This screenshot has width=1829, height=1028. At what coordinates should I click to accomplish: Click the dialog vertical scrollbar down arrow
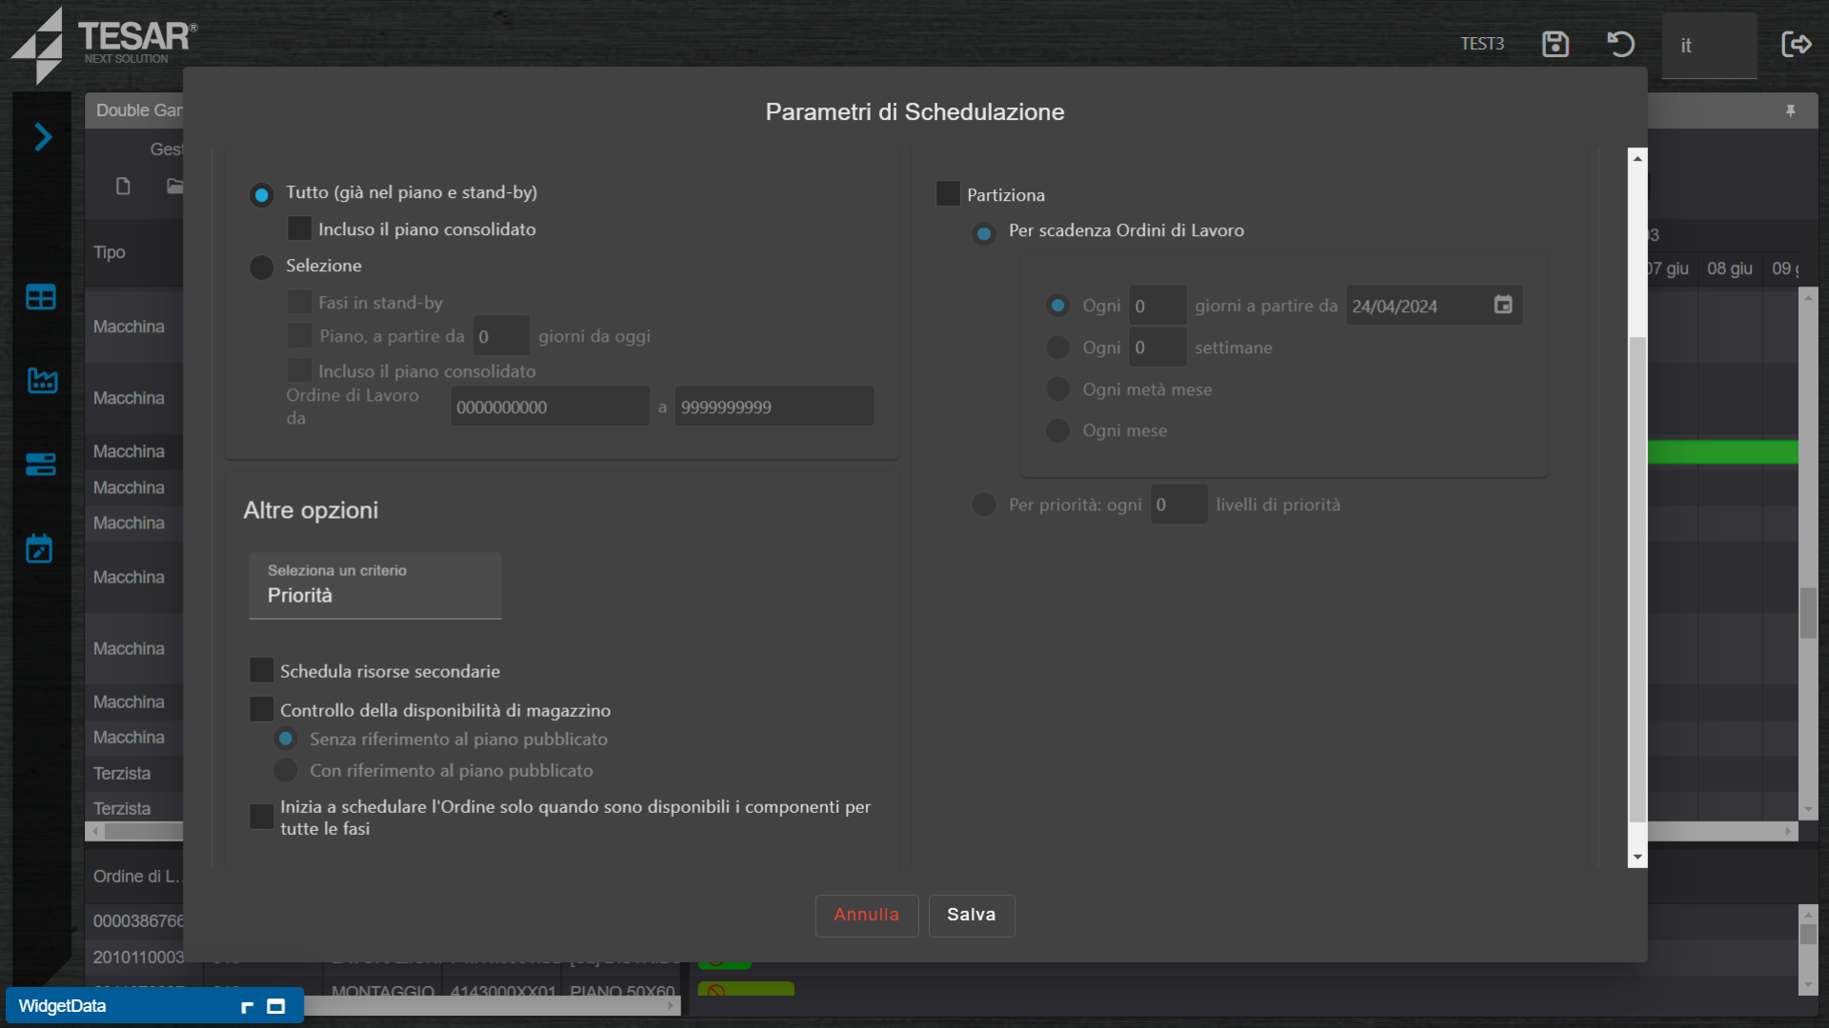[1638, 857]
